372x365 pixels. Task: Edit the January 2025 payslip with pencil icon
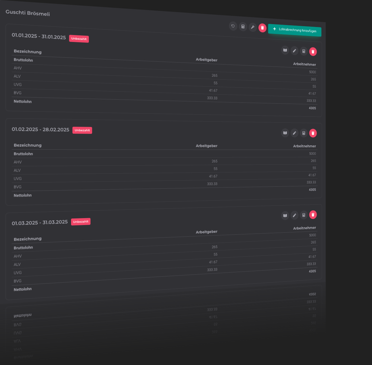(294, 51)
